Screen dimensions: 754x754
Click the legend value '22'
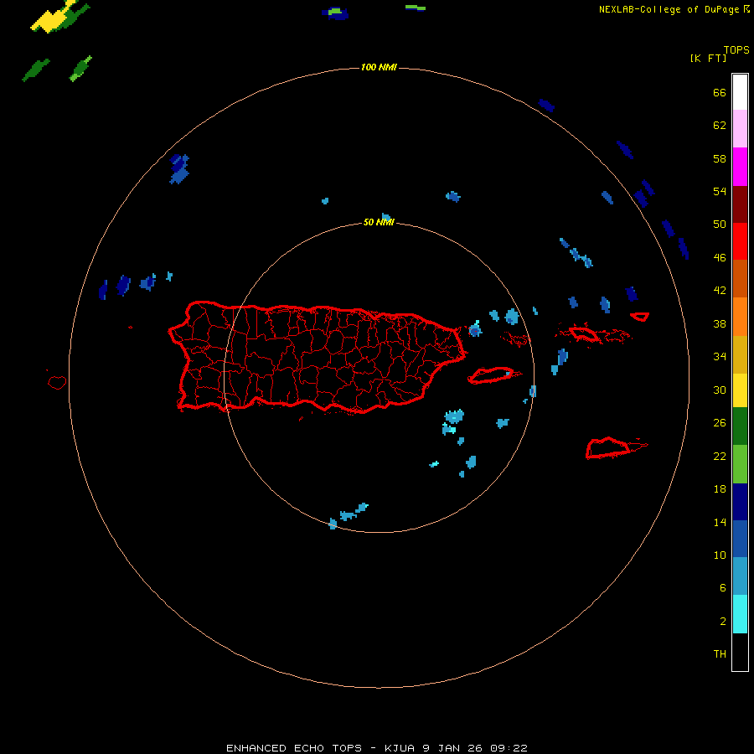(x=720, y=456)
